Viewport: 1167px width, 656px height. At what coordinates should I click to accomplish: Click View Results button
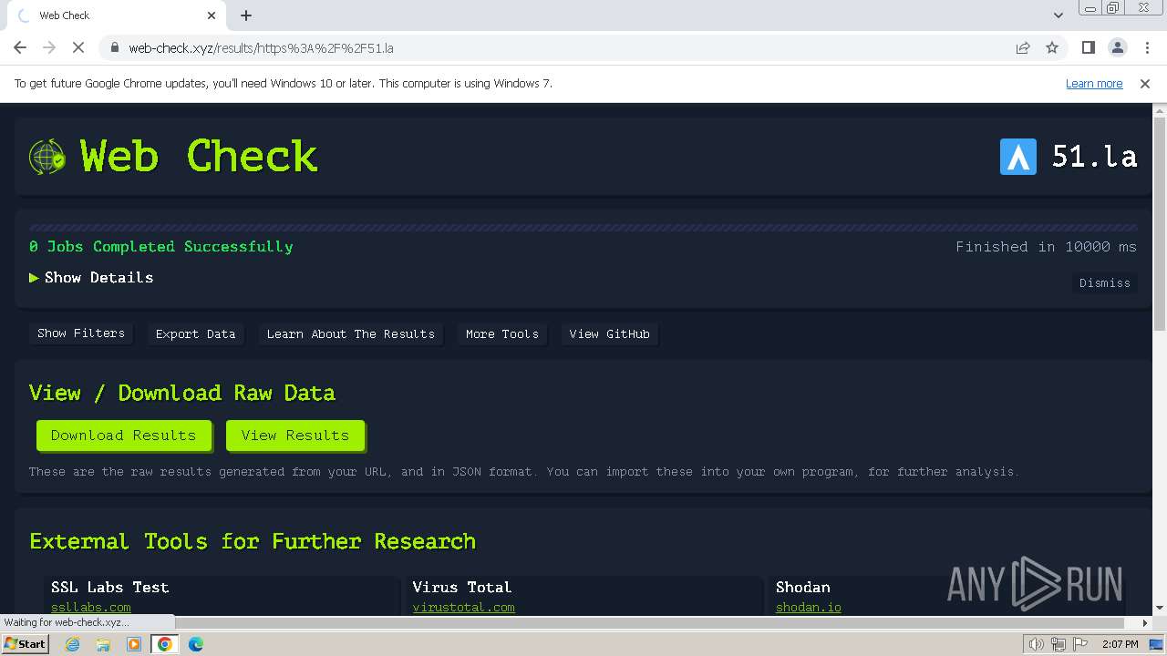(x=295, y=436)
